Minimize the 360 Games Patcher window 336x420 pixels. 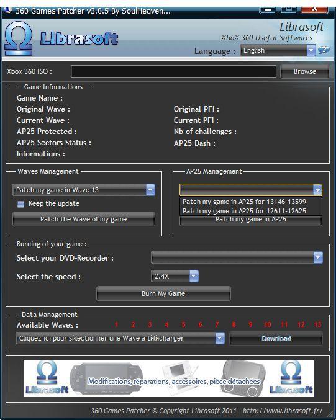pos(267,10)
